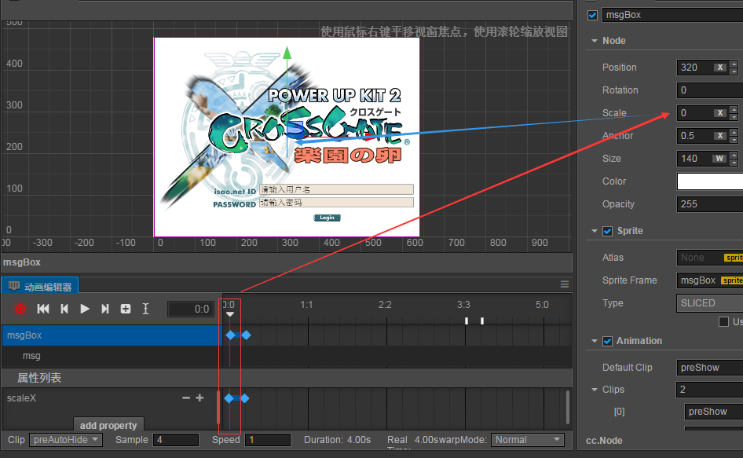
Task: Increase Anchor X with the up stepper
Action: (734, 132)
